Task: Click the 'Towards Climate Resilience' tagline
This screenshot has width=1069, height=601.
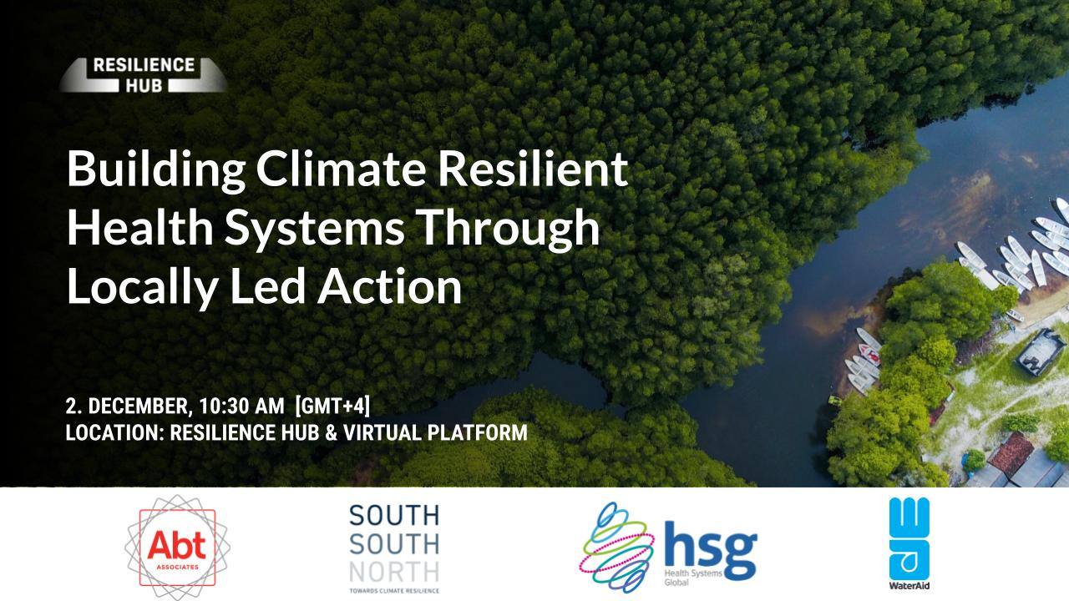Action: (394, 591)
